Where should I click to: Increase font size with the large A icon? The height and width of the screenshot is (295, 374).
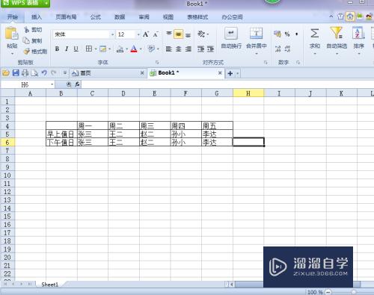[x=146, y=34]
